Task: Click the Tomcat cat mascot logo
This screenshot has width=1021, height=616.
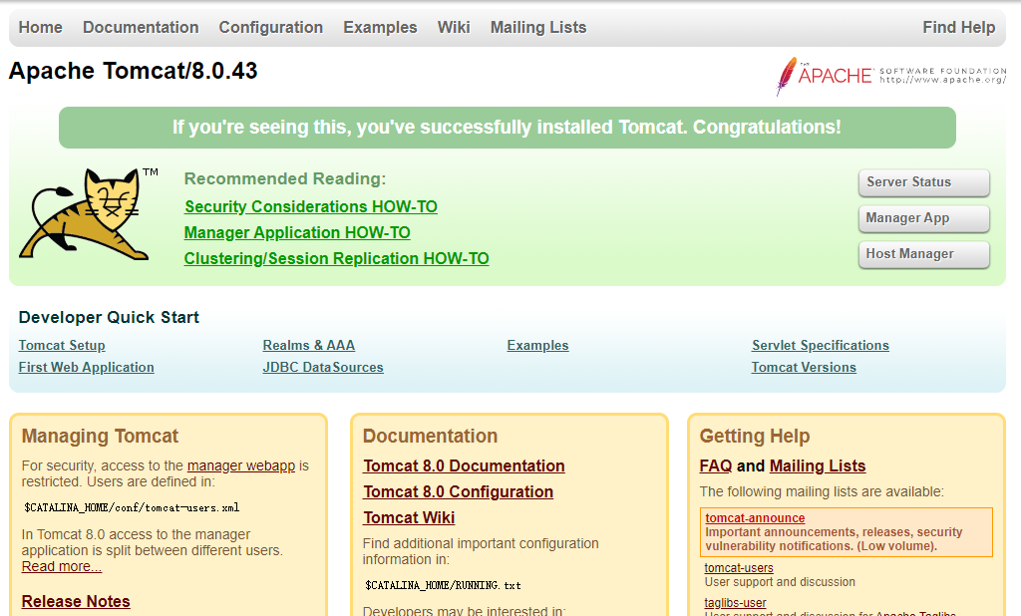Action: click(85, 214)
